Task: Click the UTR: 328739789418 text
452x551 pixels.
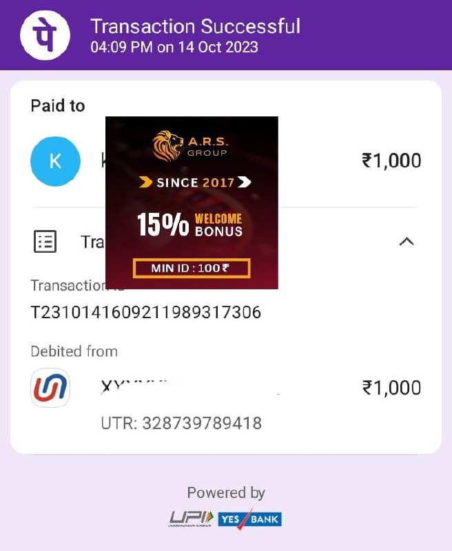Action: pos(181,423)
